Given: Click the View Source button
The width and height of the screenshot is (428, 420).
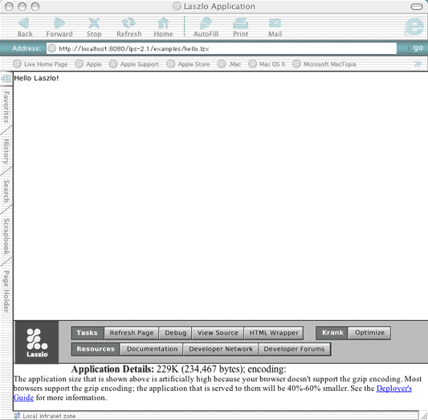Looking at the screenshot, I should click(218, 333).
